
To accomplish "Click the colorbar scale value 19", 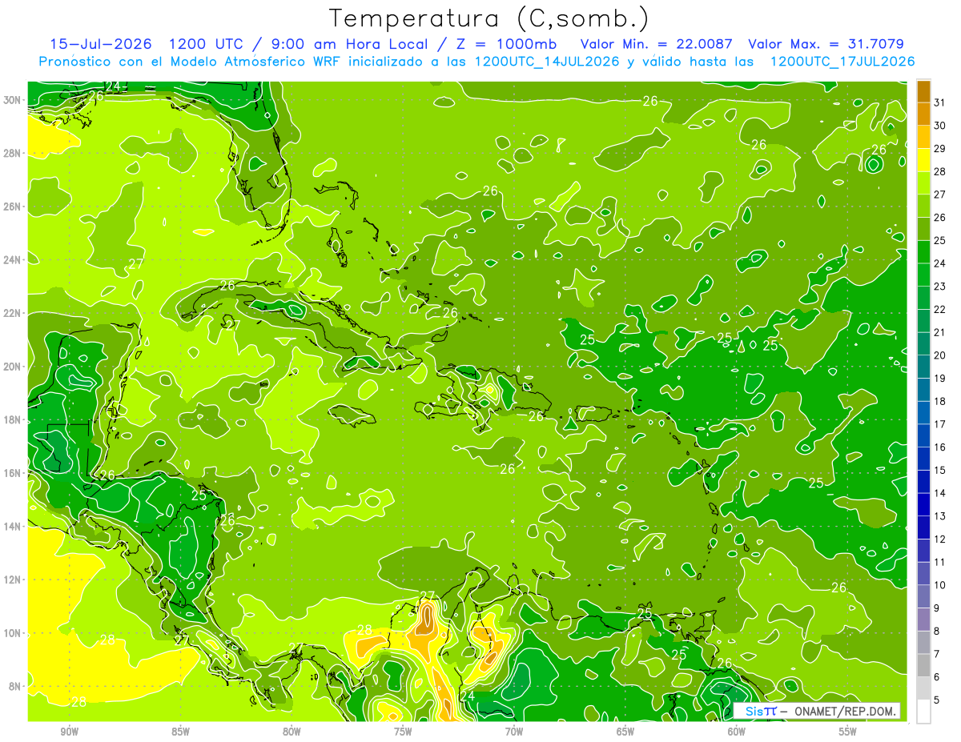I will click(x=940, y=379).
